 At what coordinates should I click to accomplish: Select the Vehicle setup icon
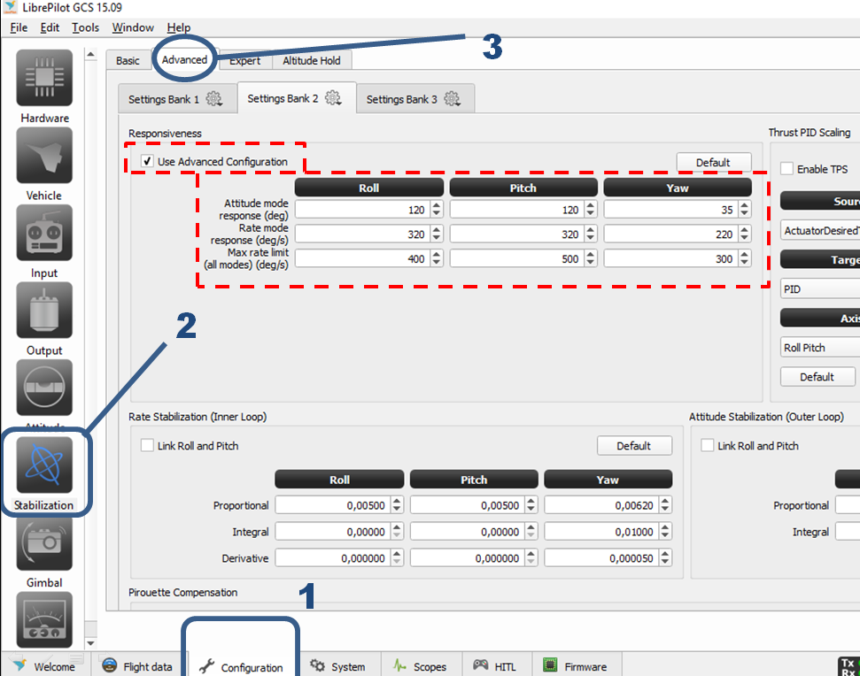click(44, 157)
